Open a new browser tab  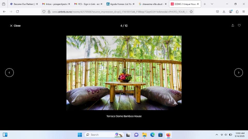pos(205,4)
